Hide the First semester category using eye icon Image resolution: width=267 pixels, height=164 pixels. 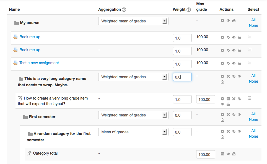pyautogui.click(x=239, y=114)
